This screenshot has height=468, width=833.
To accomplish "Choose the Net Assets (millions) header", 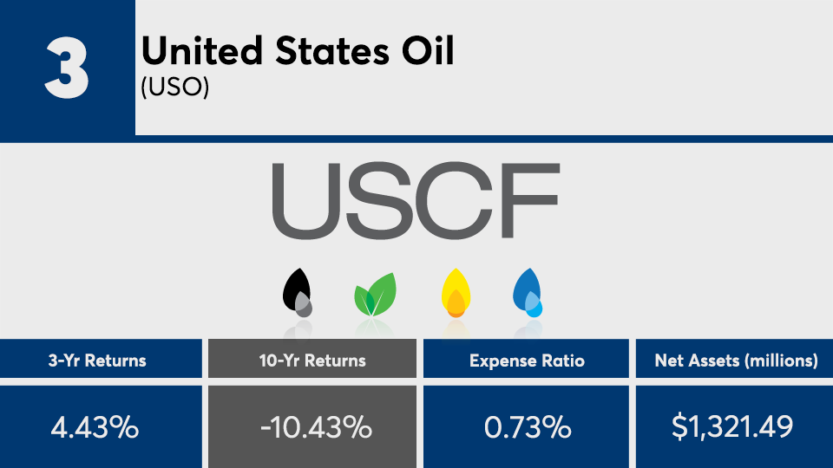I will (736, 360).
